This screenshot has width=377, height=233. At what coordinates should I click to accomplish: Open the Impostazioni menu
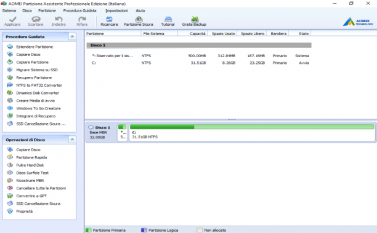[116, 10]
